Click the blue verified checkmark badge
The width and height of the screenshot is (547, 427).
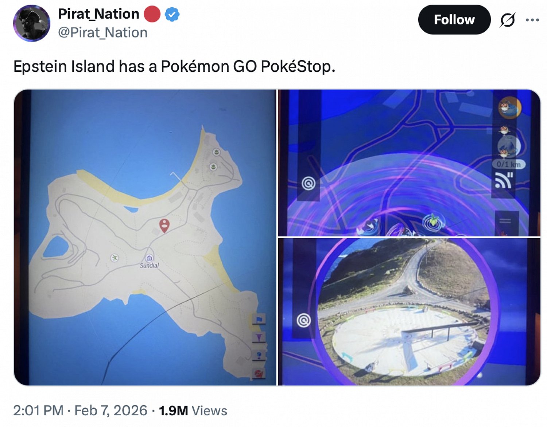[x=172, y=15]
